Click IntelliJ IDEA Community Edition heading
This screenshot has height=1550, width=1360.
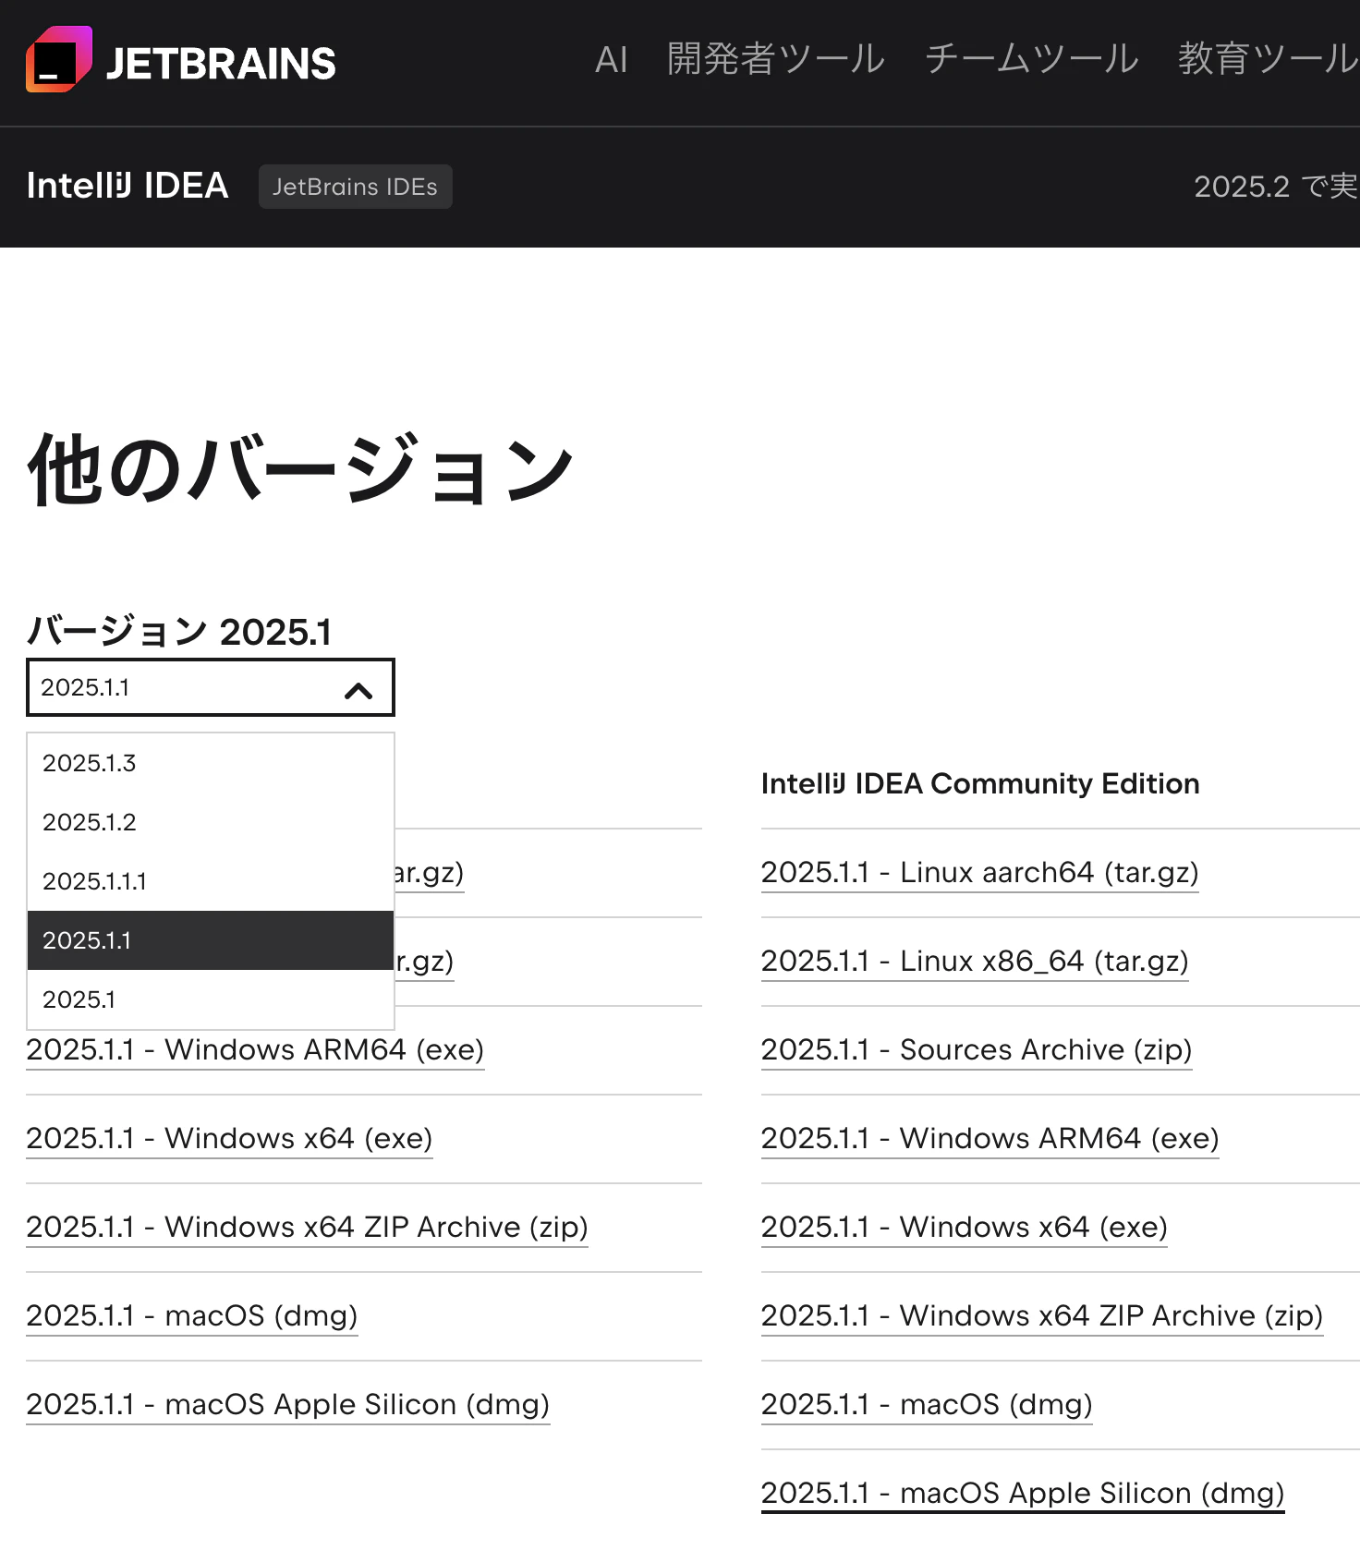[980, 783]
